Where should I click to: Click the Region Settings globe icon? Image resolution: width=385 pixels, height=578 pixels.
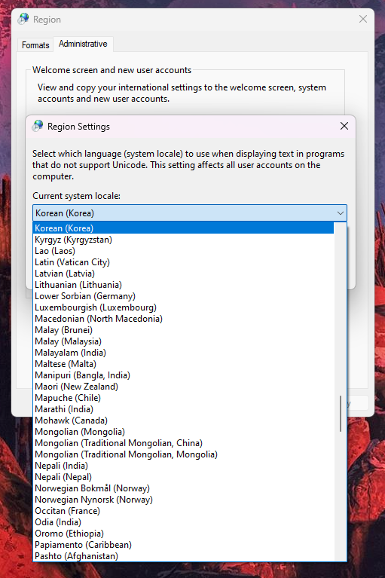(38, 126)
